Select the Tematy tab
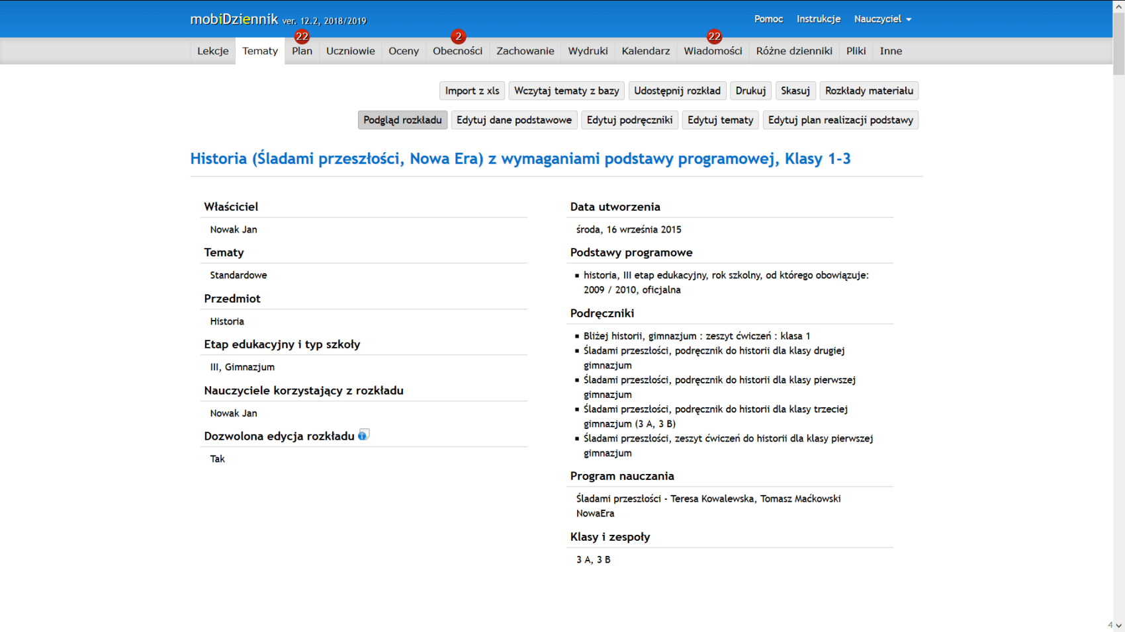This screenshot has width=1125, height=632. (260, 51)
